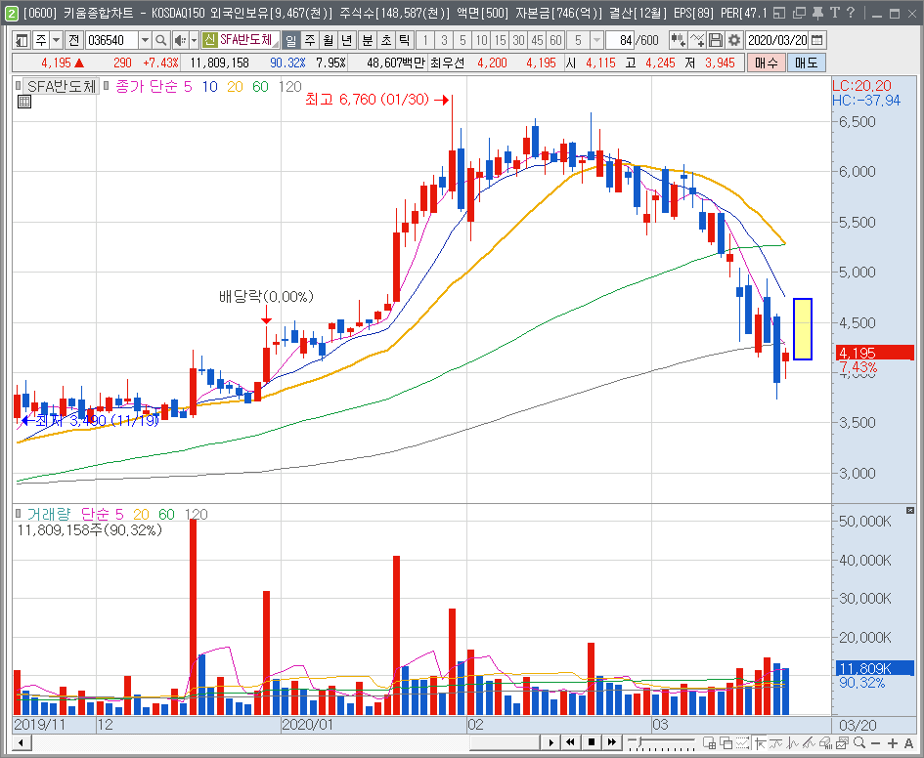This screenshot has height=758, width=924.
Task: Zoom out using the minus icon
Action: (876, 743)
